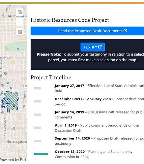
Task: Click December 2017 - February 2018 timeline marker
Action: pyautogui.click(x=38, y=101)
